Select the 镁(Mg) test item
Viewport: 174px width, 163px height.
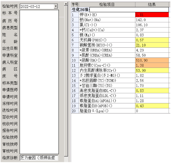(107, 35)
